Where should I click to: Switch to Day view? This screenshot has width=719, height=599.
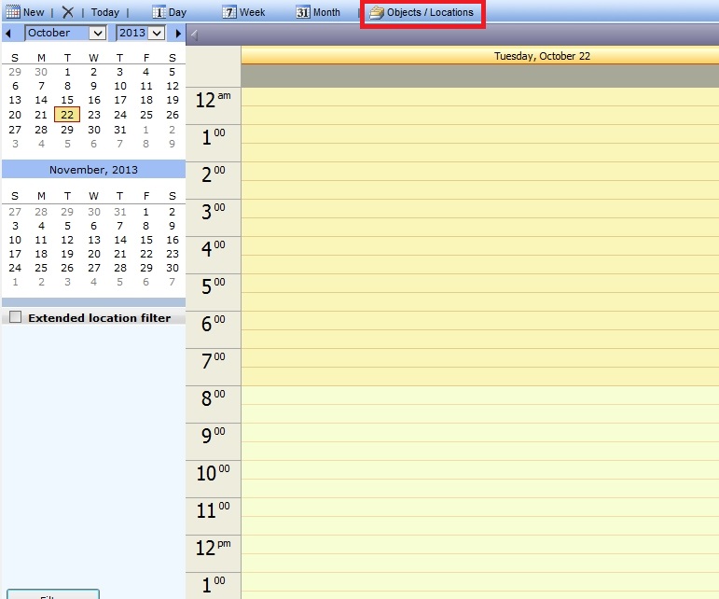click(169, 12)
